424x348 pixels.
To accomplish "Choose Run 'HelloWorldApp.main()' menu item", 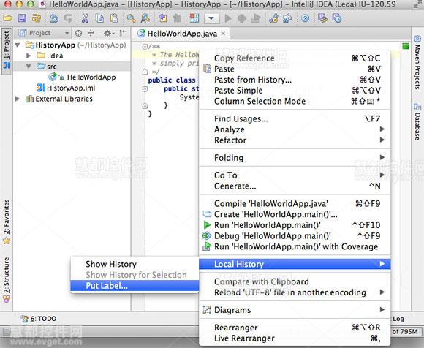I will coord(295,225).
